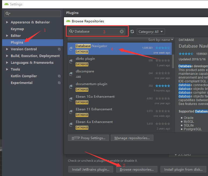Click the J2EE tag under dbcompare
This screenshot has height=176, width=208.
click(78, 77)
